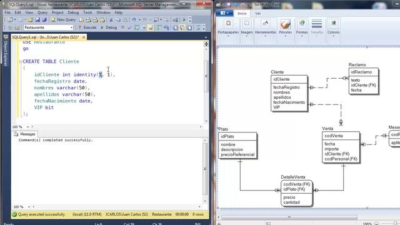Click the Connect icon in SQL editor toolbar
This screenshot has width=400, height=225.
(10, 27)
